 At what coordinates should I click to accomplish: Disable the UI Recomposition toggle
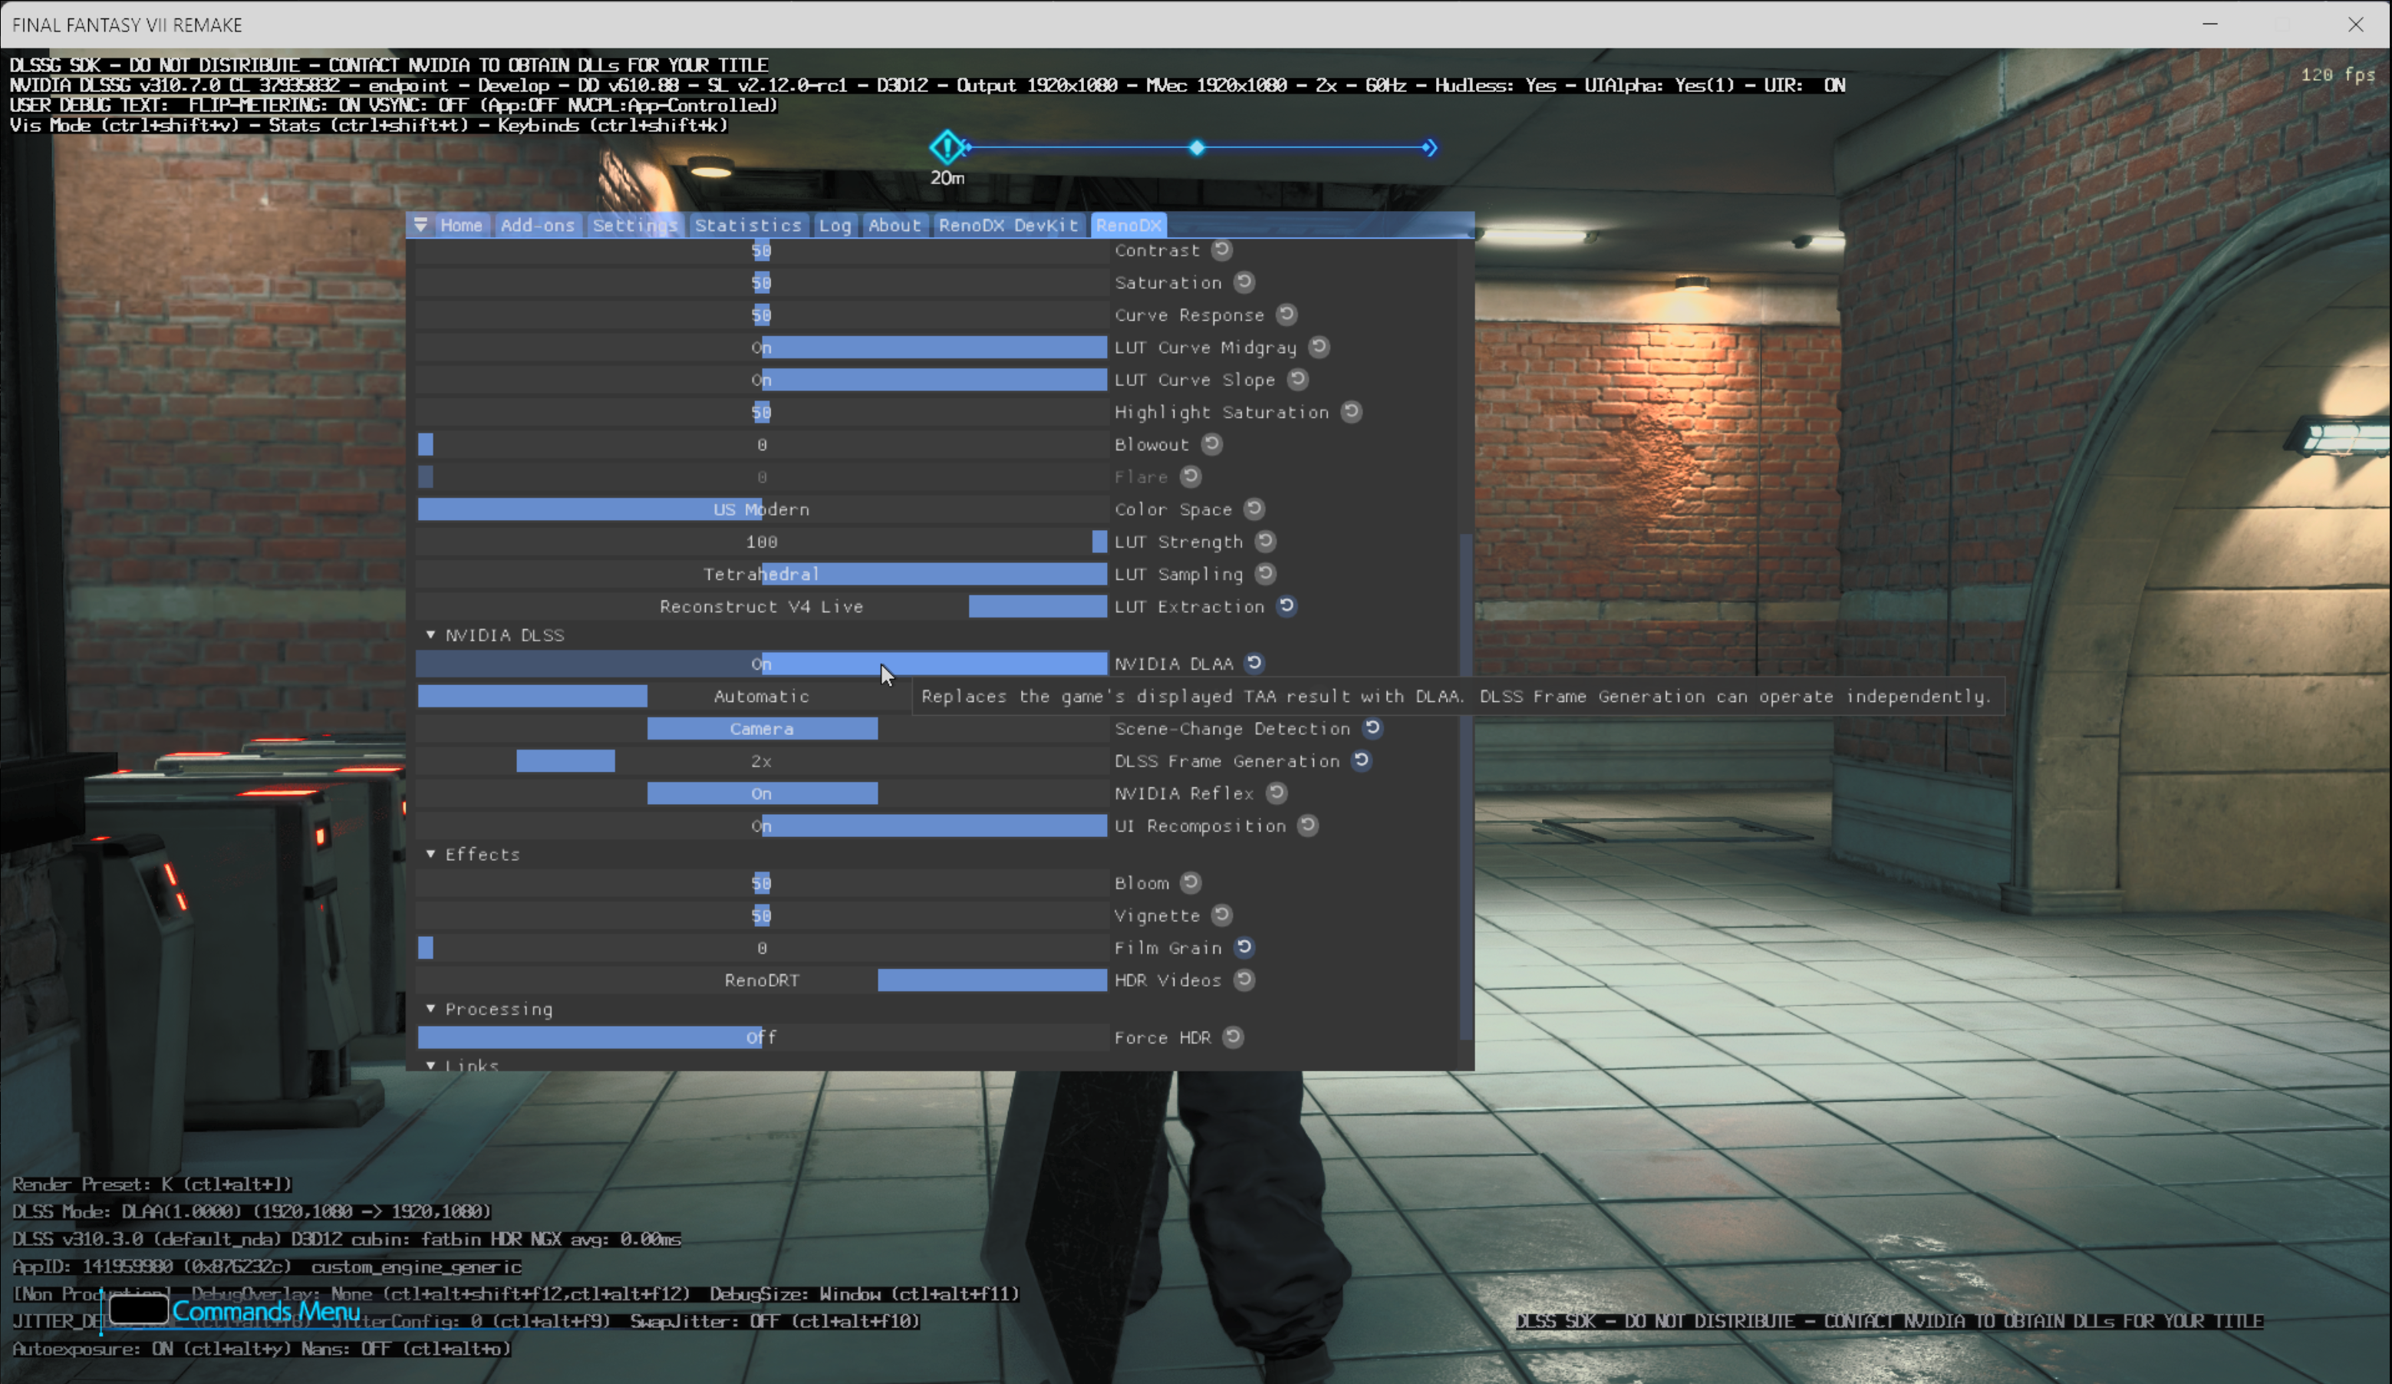click(x=763, y=825)
